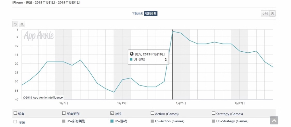Viewport: 291px width, 127px height.
Task: Tick the Strategy (Games) checkbox
Action: (x=213, y=113)
